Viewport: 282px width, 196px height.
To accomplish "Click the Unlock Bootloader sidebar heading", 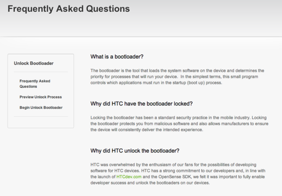I will point(34,63).
